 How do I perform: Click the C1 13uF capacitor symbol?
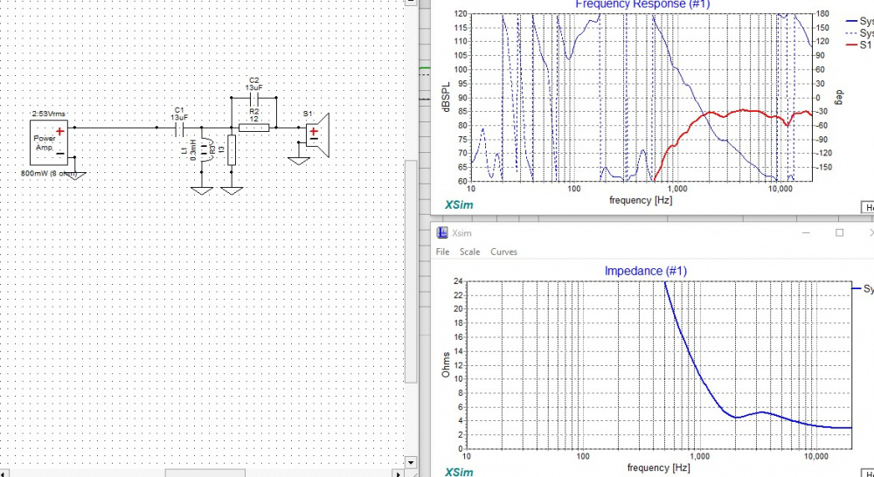point(179,128)
